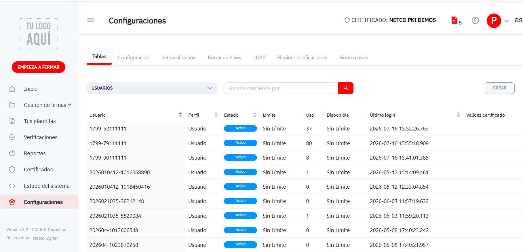Switch to the Personalización tab
The image size is (523, 252).
178,58
